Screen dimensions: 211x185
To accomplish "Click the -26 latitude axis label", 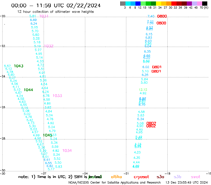I will pyautogui.click(x=3, y=107).
